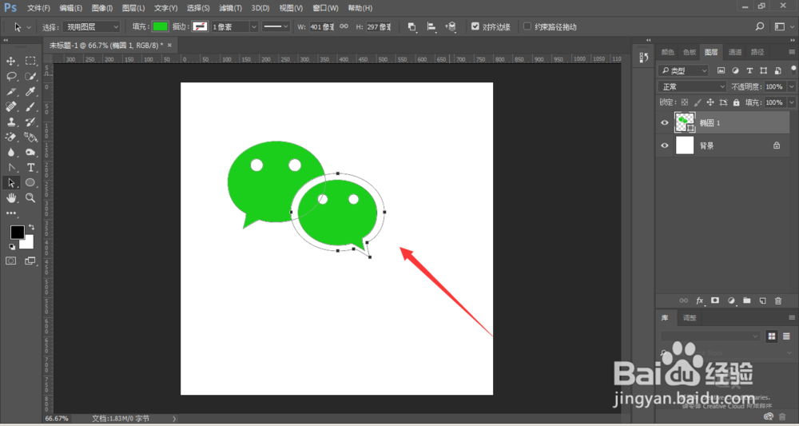Open layer filter 类型 dropdown

(683, 71)
